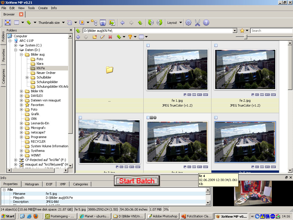The height and width of the screenshot is (220, 293).
Task: Open the Categories side tab
Action: click(x=3, y=76)
